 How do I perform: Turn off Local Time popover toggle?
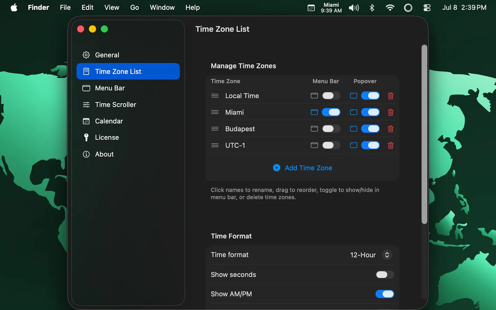pos(370,96)
